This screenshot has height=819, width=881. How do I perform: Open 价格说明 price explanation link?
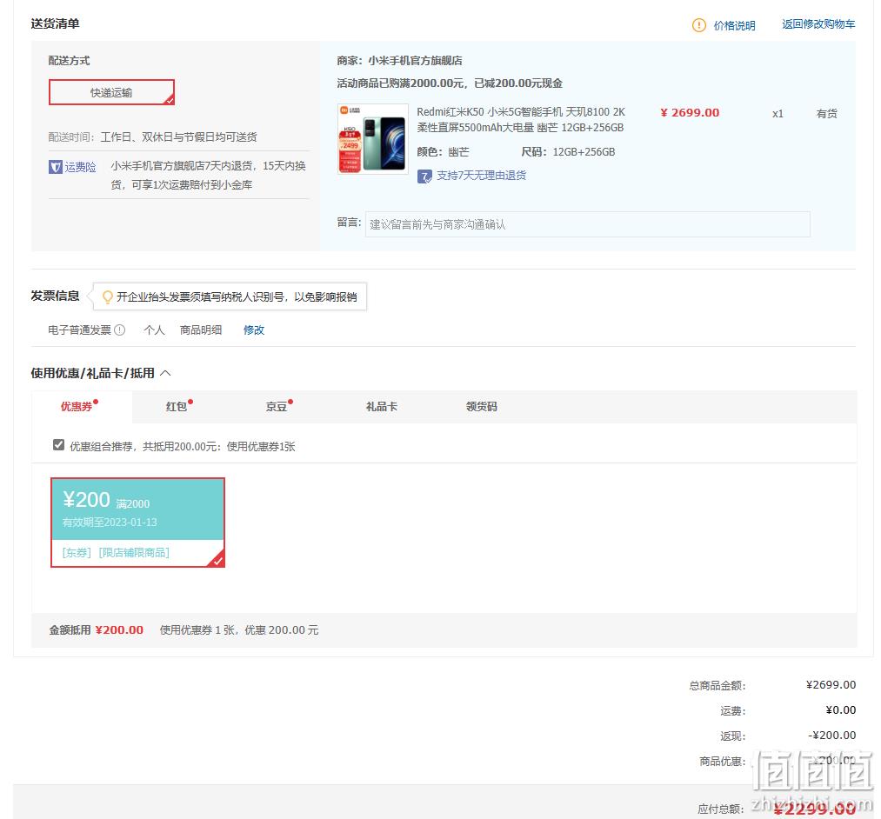[734, 25]
